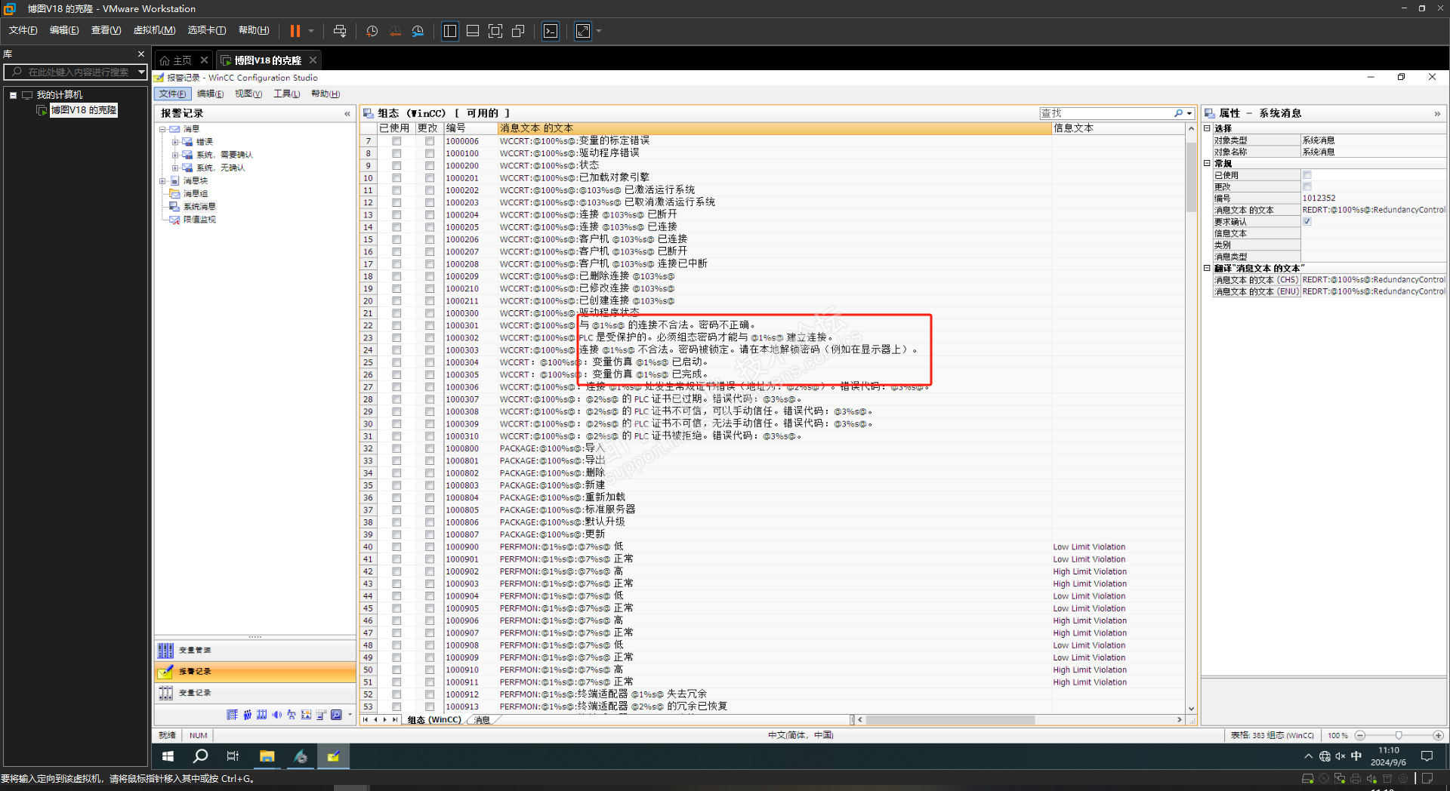Open the VMware console view icon
The height and width of the screenshot is (791, 1450).
click(x=551, y=31)
